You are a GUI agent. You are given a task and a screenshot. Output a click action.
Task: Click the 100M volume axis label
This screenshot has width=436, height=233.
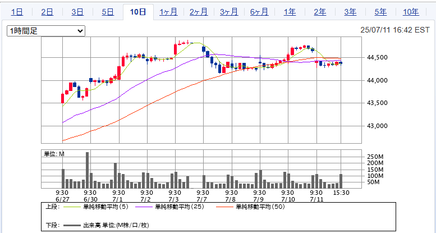[375, 176]
